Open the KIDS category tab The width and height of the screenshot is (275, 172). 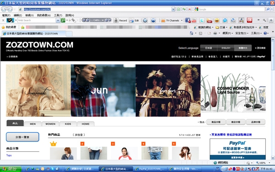click(68, 124)
